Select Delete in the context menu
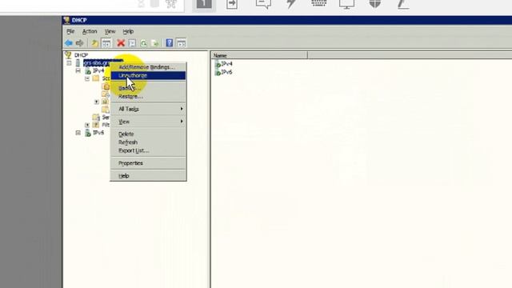The height and width of the screenshot is (288, 512). coord(148,134)
